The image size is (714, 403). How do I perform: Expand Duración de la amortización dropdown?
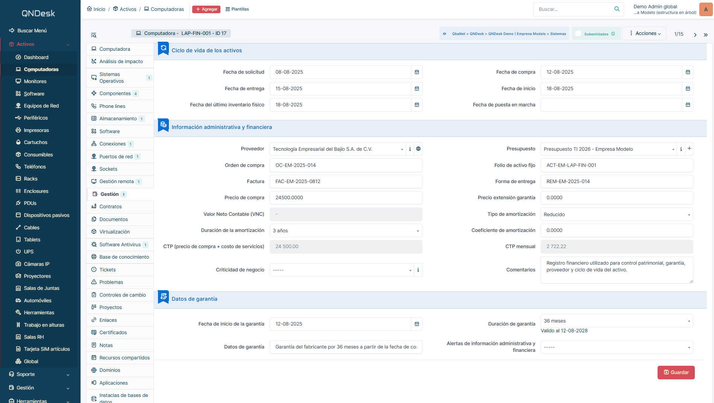[346, 230]
